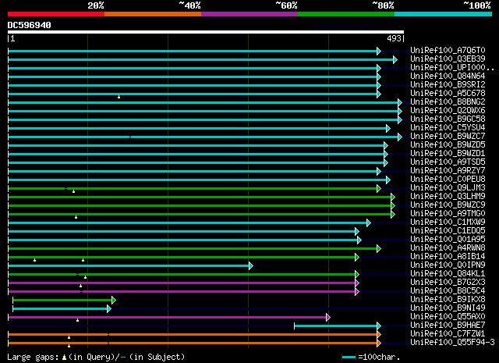Viewport: 499px width, 363px height.
Task: Click the yellow gap marker under Q55F94-3 alignment
Action: [69, 346]
